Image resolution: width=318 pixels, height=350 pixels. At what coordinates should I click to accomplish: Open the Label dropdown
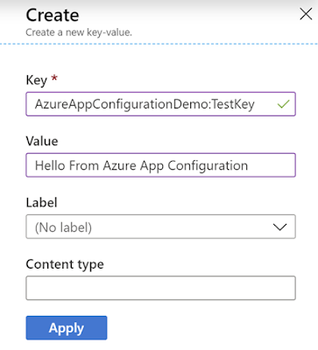tap(160, 227)
